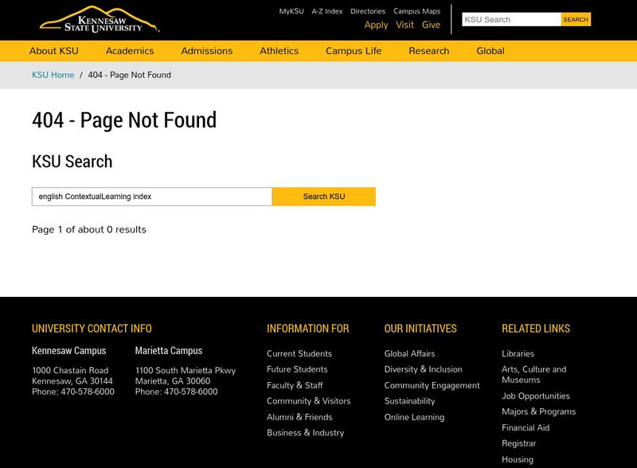Click the Kennesaw Campus heading

[x=69, y=351]
